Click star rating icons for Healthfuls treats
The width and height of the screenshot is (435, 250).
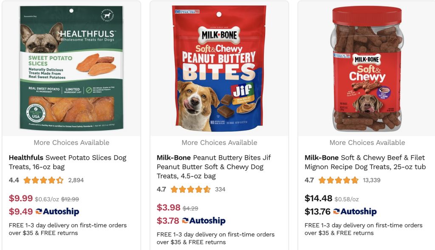point(43,180)
